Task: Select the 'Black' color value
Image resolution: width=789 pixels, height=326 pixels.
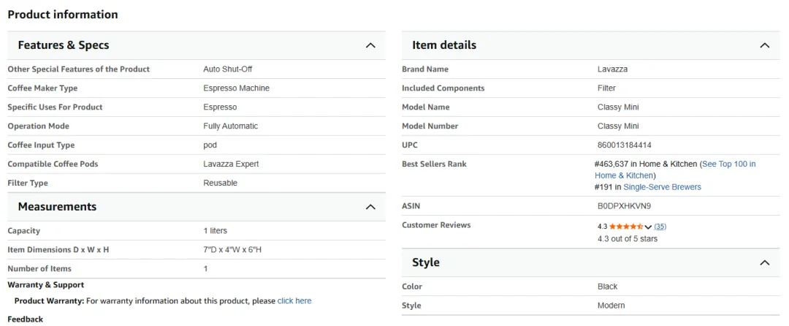Action: (x=607, y=287)
